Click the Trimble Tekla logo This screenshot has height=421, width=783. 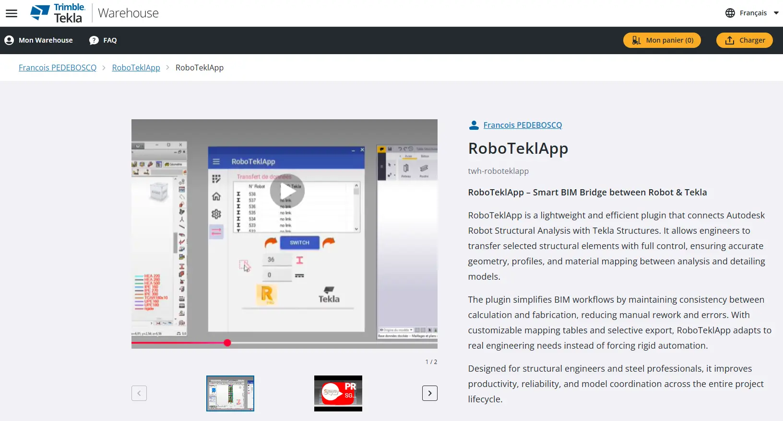[58, 13]
